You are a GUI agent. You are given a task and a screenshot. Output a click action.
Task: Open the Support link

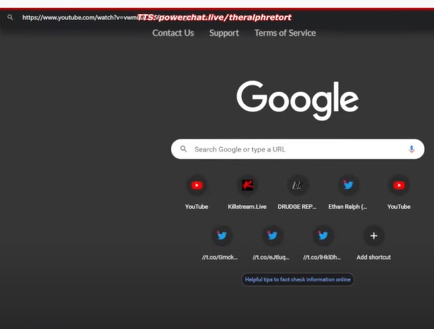(224, 33)
